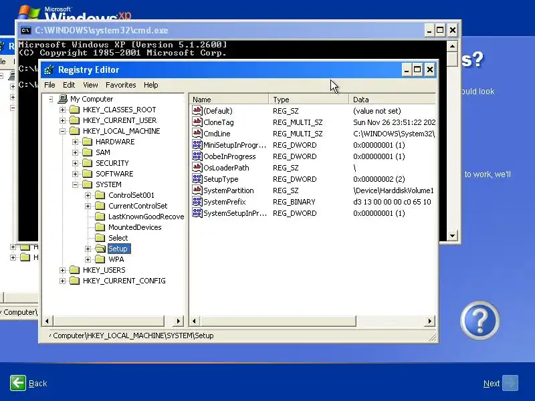
Task: Click the cmd.exe window title icon
Action: click(x=26, y=30)
